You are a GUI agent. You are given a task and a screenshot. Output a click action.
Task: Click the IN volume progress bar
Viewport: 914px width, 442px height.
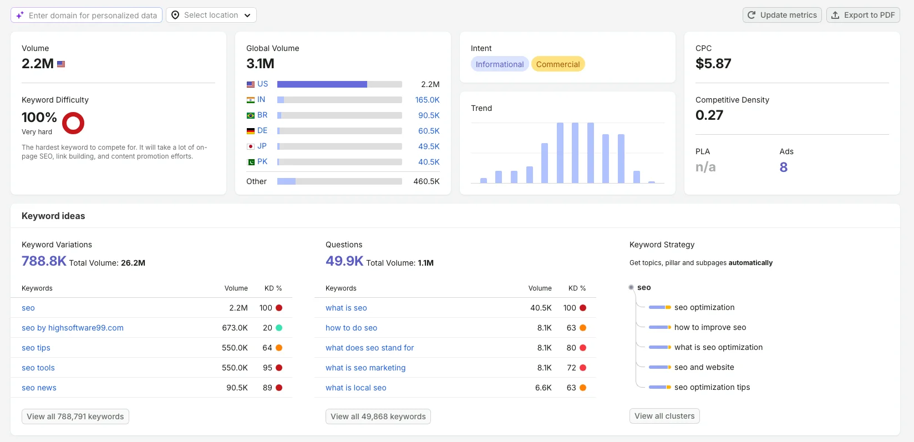point(339,100)
